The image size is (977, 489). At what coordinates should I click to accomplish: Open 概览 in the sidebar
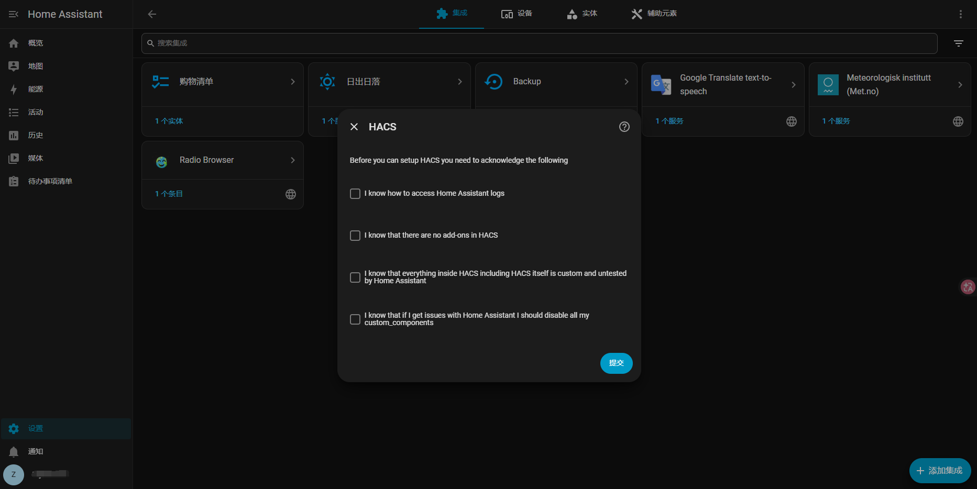pos(66,43)
